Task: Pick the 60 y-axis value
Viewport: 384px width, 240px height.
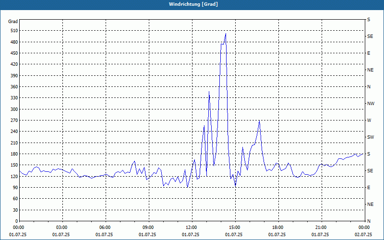Action: click(15, 199)
